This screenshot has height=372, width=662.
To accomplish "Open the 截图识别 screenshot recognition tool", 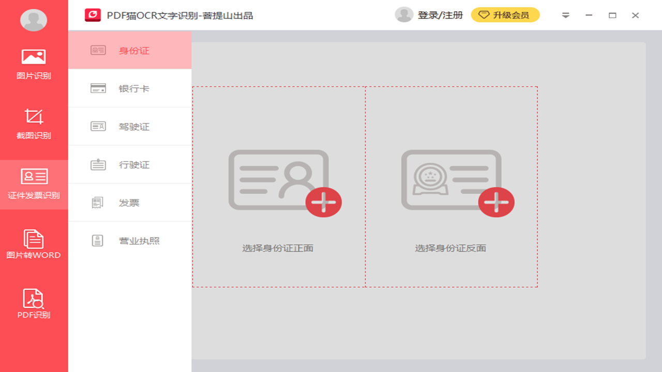I will point(34,124).
